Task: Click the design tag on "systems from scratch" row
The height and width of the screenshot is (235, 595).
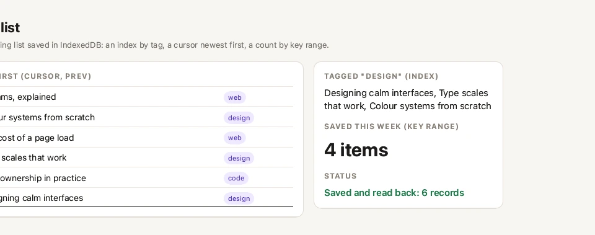Action: tap(239, 118)
